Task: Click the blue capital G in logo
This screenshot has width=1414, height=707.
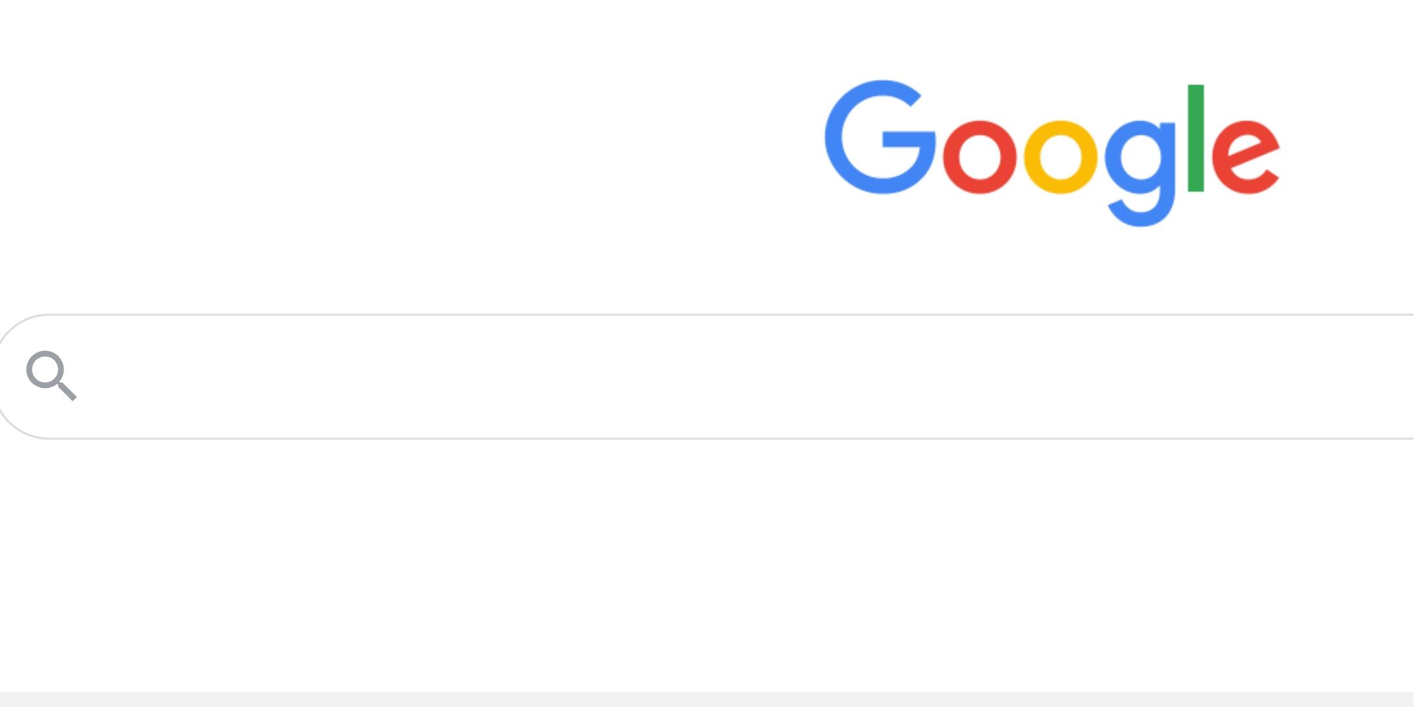Action: point(880,137)
